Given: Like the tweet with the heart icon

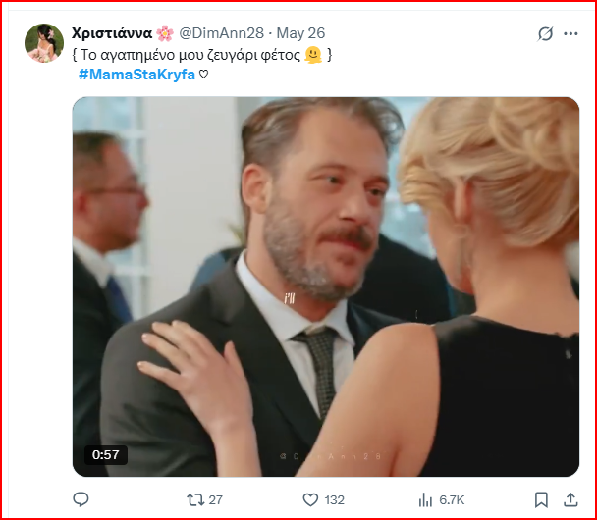Looking at the screenshot, I should (x=309, y=499).
